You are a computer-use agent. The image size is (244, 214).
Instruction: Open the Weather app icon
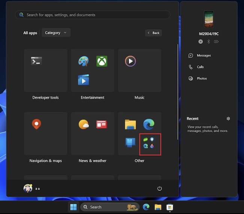coord(84,124)
